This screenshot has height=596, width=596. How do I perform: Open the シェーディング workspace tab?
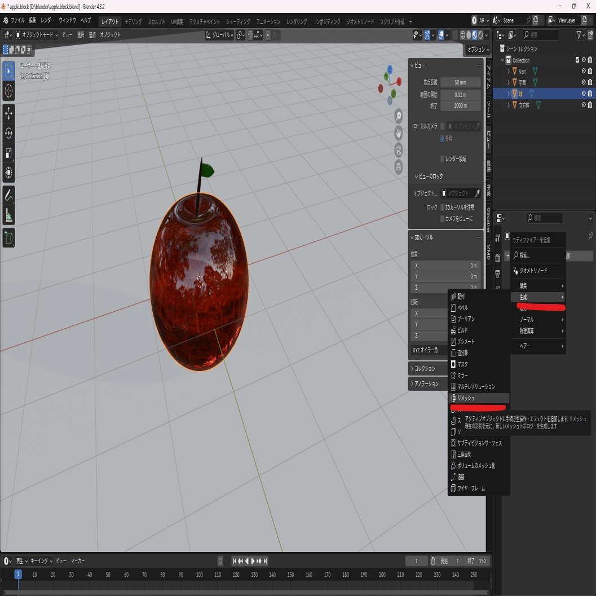pyautogui.click(x=238, y=21)
